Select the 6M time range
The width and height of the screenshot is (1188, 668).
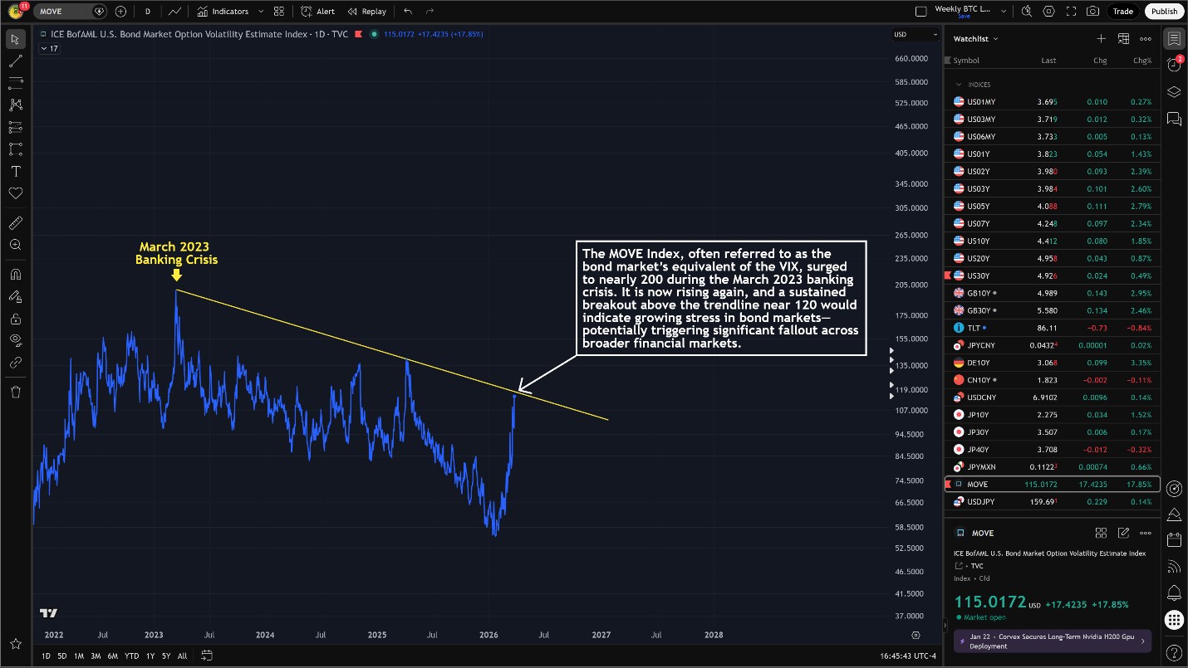(x=112, y=656)
